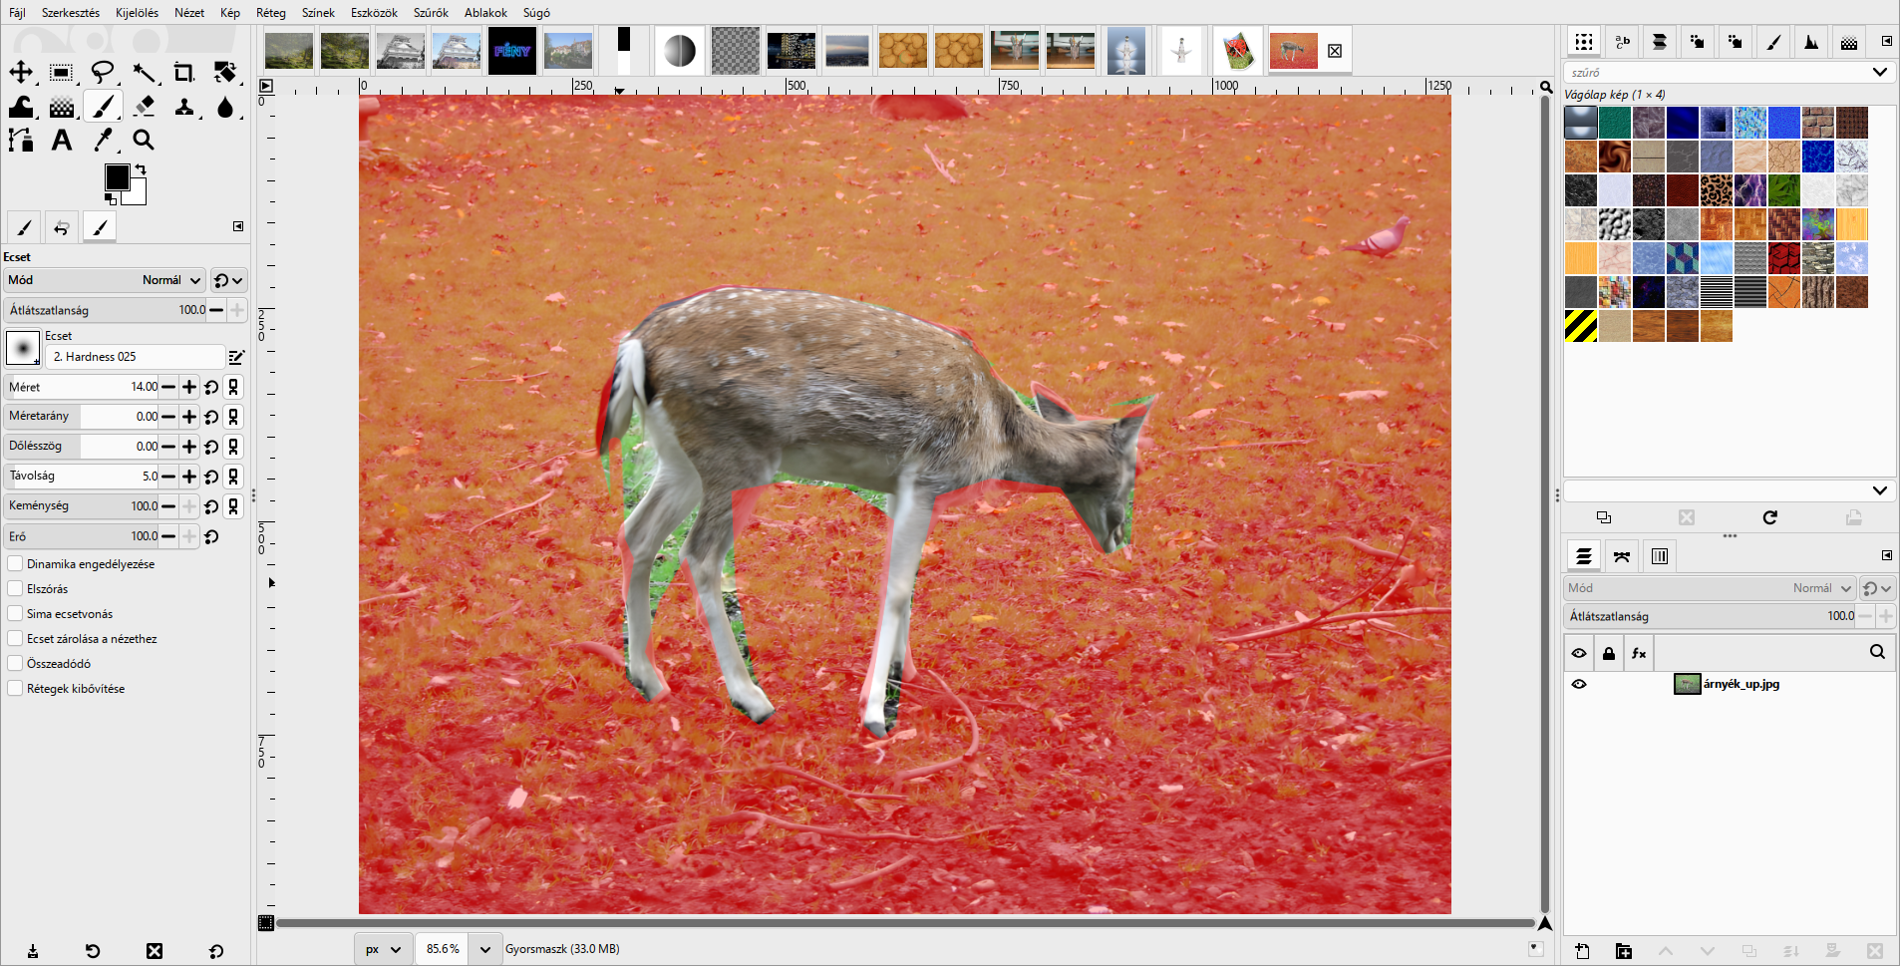Create a new layer using bottom icon
Viewport: 1900px width, 966px height.
[1582, 951]
